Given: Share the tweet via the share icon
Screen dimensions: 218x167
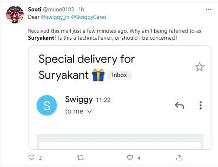Looking at the screenshot, I should pyautogui.click(x=179, y=158).
